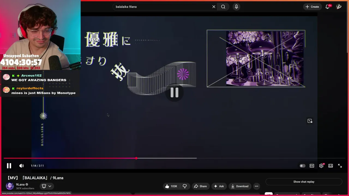Enter fullscreen mode

340,166
